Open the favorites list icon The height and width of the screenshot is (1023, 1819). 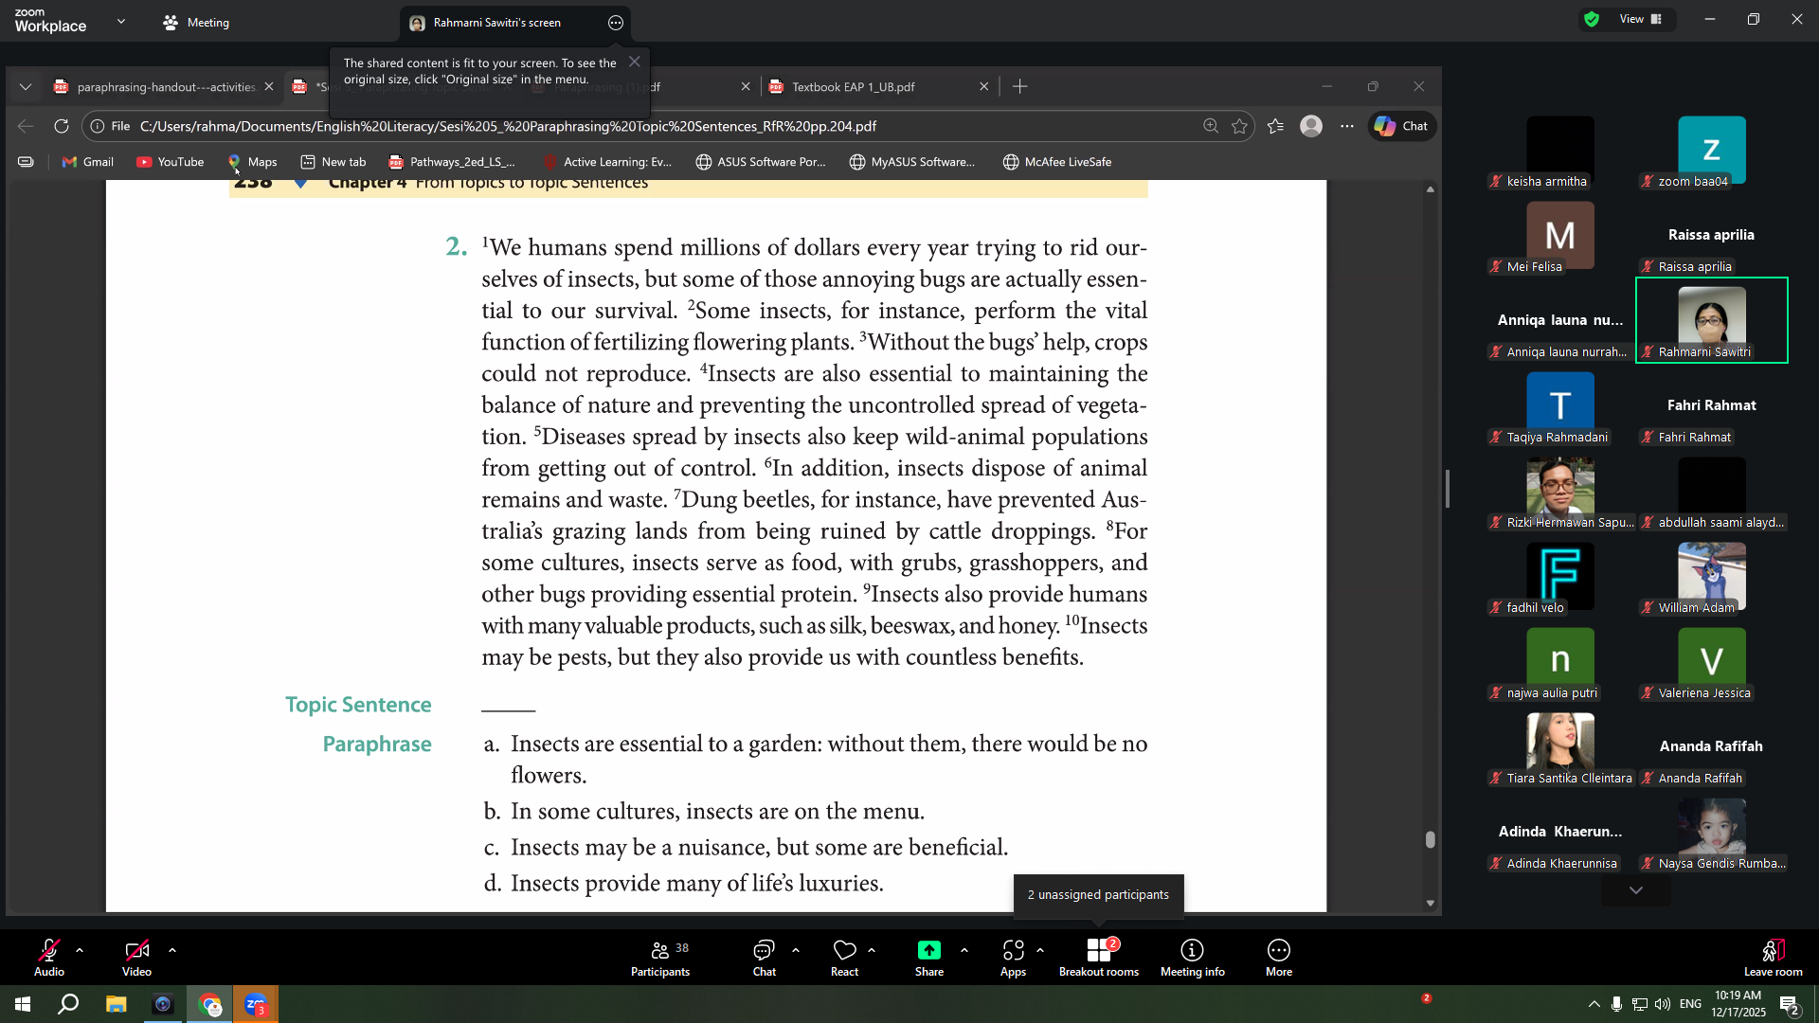[1276, 126]
